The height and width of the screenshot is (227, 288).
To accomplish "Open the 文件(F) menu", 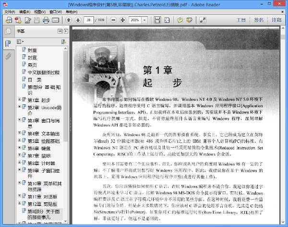I will [10, 12].
